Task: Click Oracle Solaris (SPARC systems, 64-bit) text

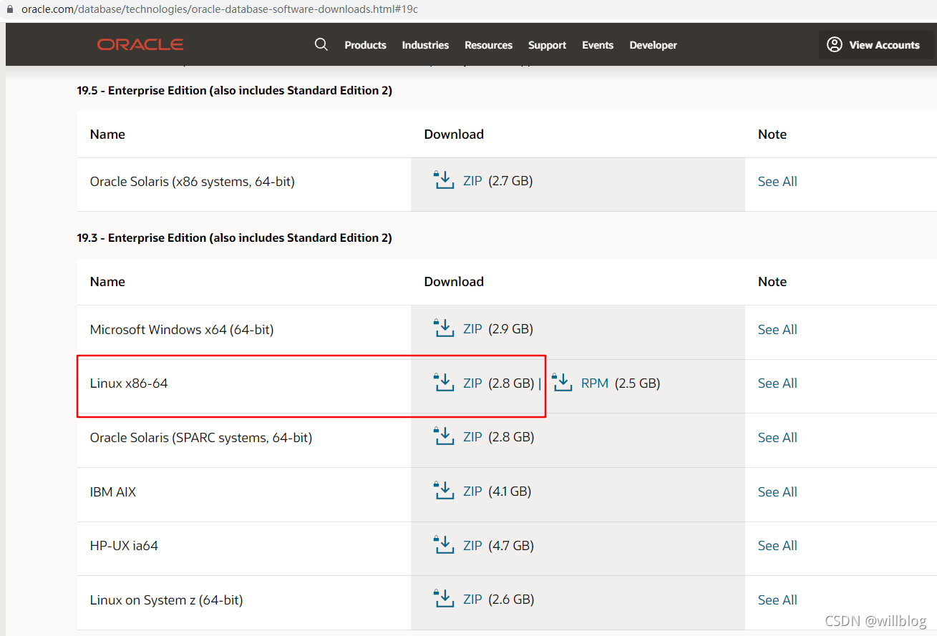Action: coord(201,438)
